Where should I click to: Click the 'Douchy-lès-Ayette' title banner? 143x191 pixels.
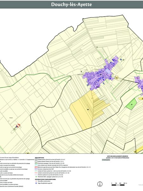pos(71,5)
